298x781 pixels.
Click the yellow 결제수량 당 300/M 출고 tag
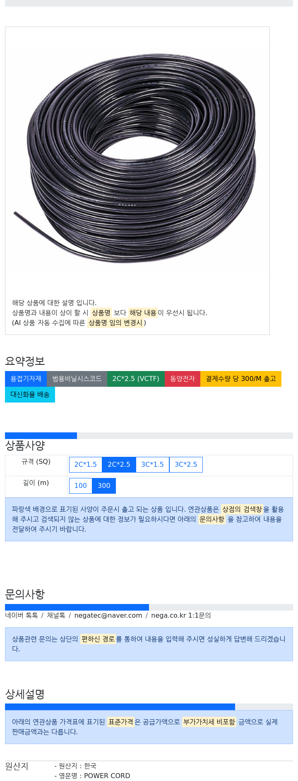pyautogui.click(x=241, y=379)
